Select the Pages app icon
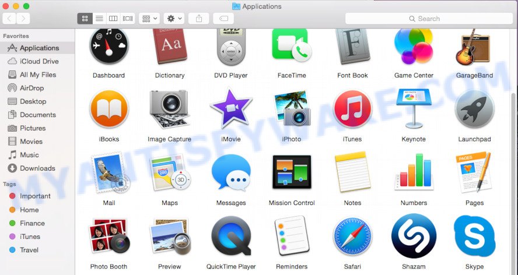This screenshot has height=275, width=518. point(473,172)
